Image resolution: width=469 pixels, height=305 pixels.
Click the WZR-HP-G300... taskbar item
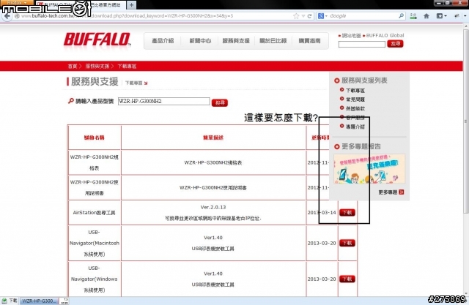click(39, 301)
